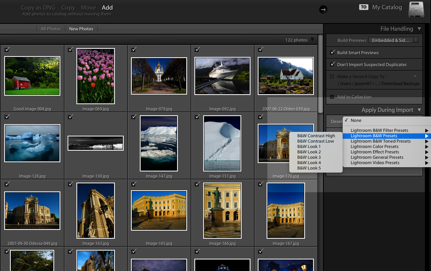Select the red barn Good Image-004.jpg thumbnail

click(32, 76)
